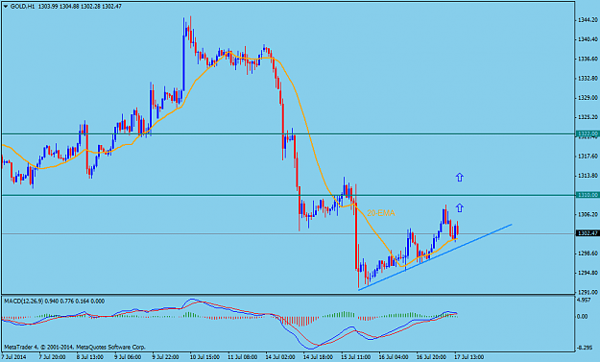This screenshot has width=600, height=362.
Task: Click the 17 Jul 13:00 time label
Action: point(469,357)
